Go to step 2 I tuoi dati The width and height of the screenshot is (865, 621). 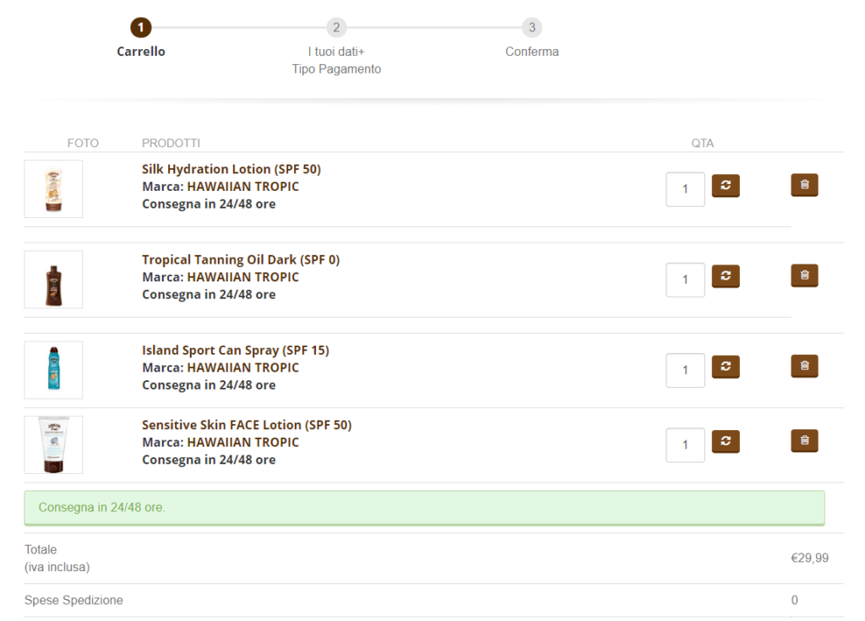[x=336, y=28]
